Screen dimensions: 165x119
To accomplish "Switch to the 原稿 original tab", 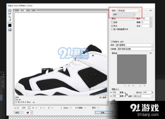I will [17, 11].
